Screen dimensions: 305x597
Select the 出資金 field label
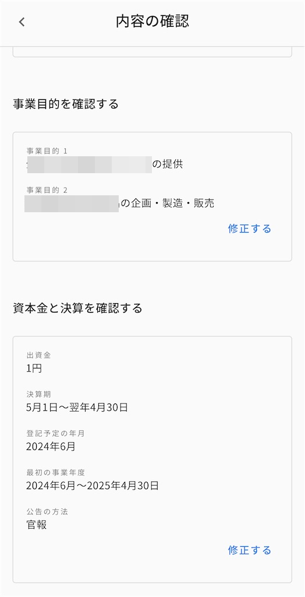(x=38, y=355)
